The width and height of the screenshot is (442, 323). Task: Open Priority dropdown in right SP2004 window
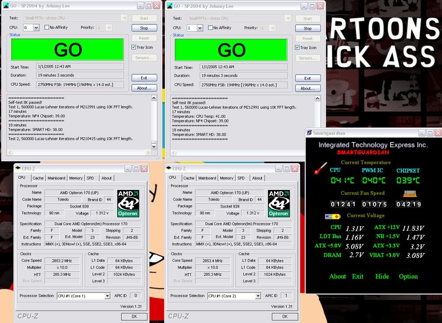(272, 28)
